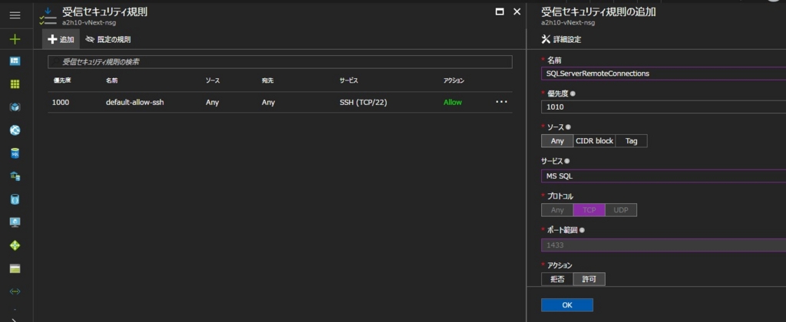Click the OK button

567,305
